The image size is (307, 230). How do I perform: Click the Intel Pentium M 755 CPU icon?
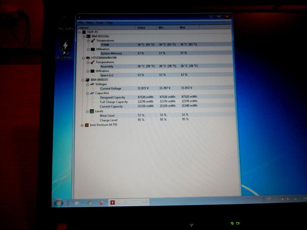[87, 125]
